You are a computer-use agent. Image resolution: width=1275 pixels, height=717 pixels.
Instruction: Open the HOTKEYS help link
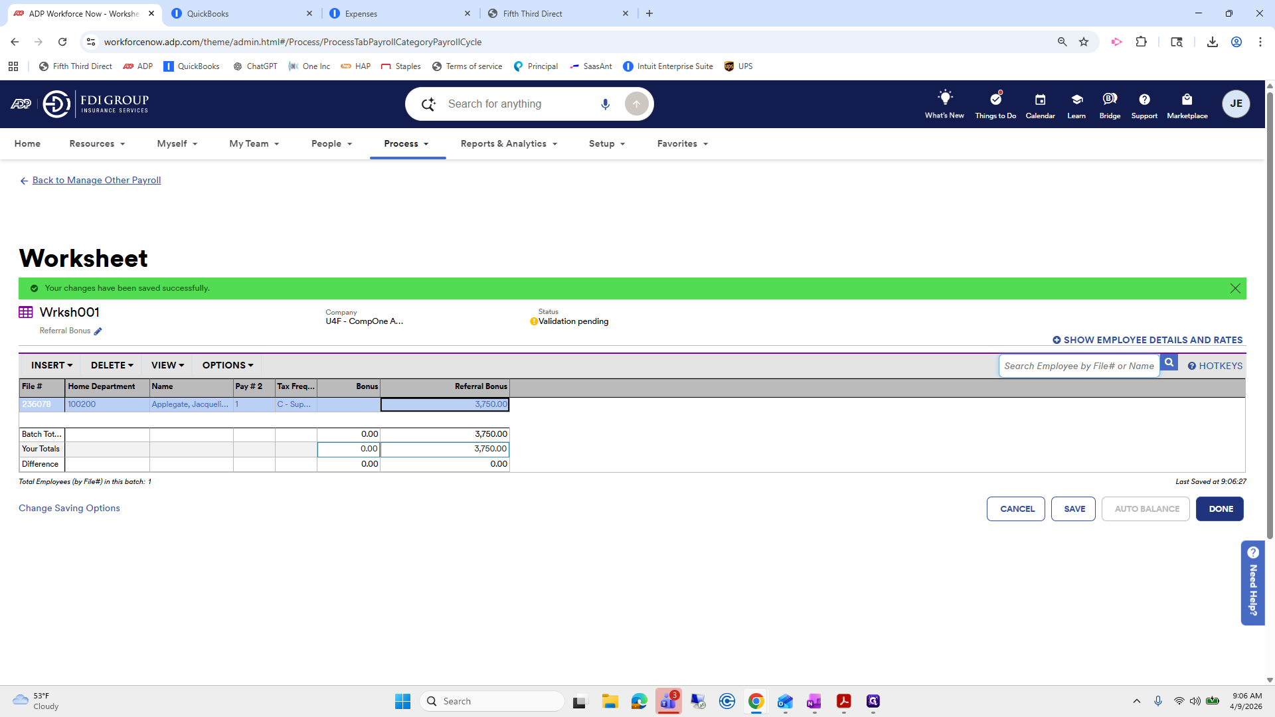[x=1215, y=366]
